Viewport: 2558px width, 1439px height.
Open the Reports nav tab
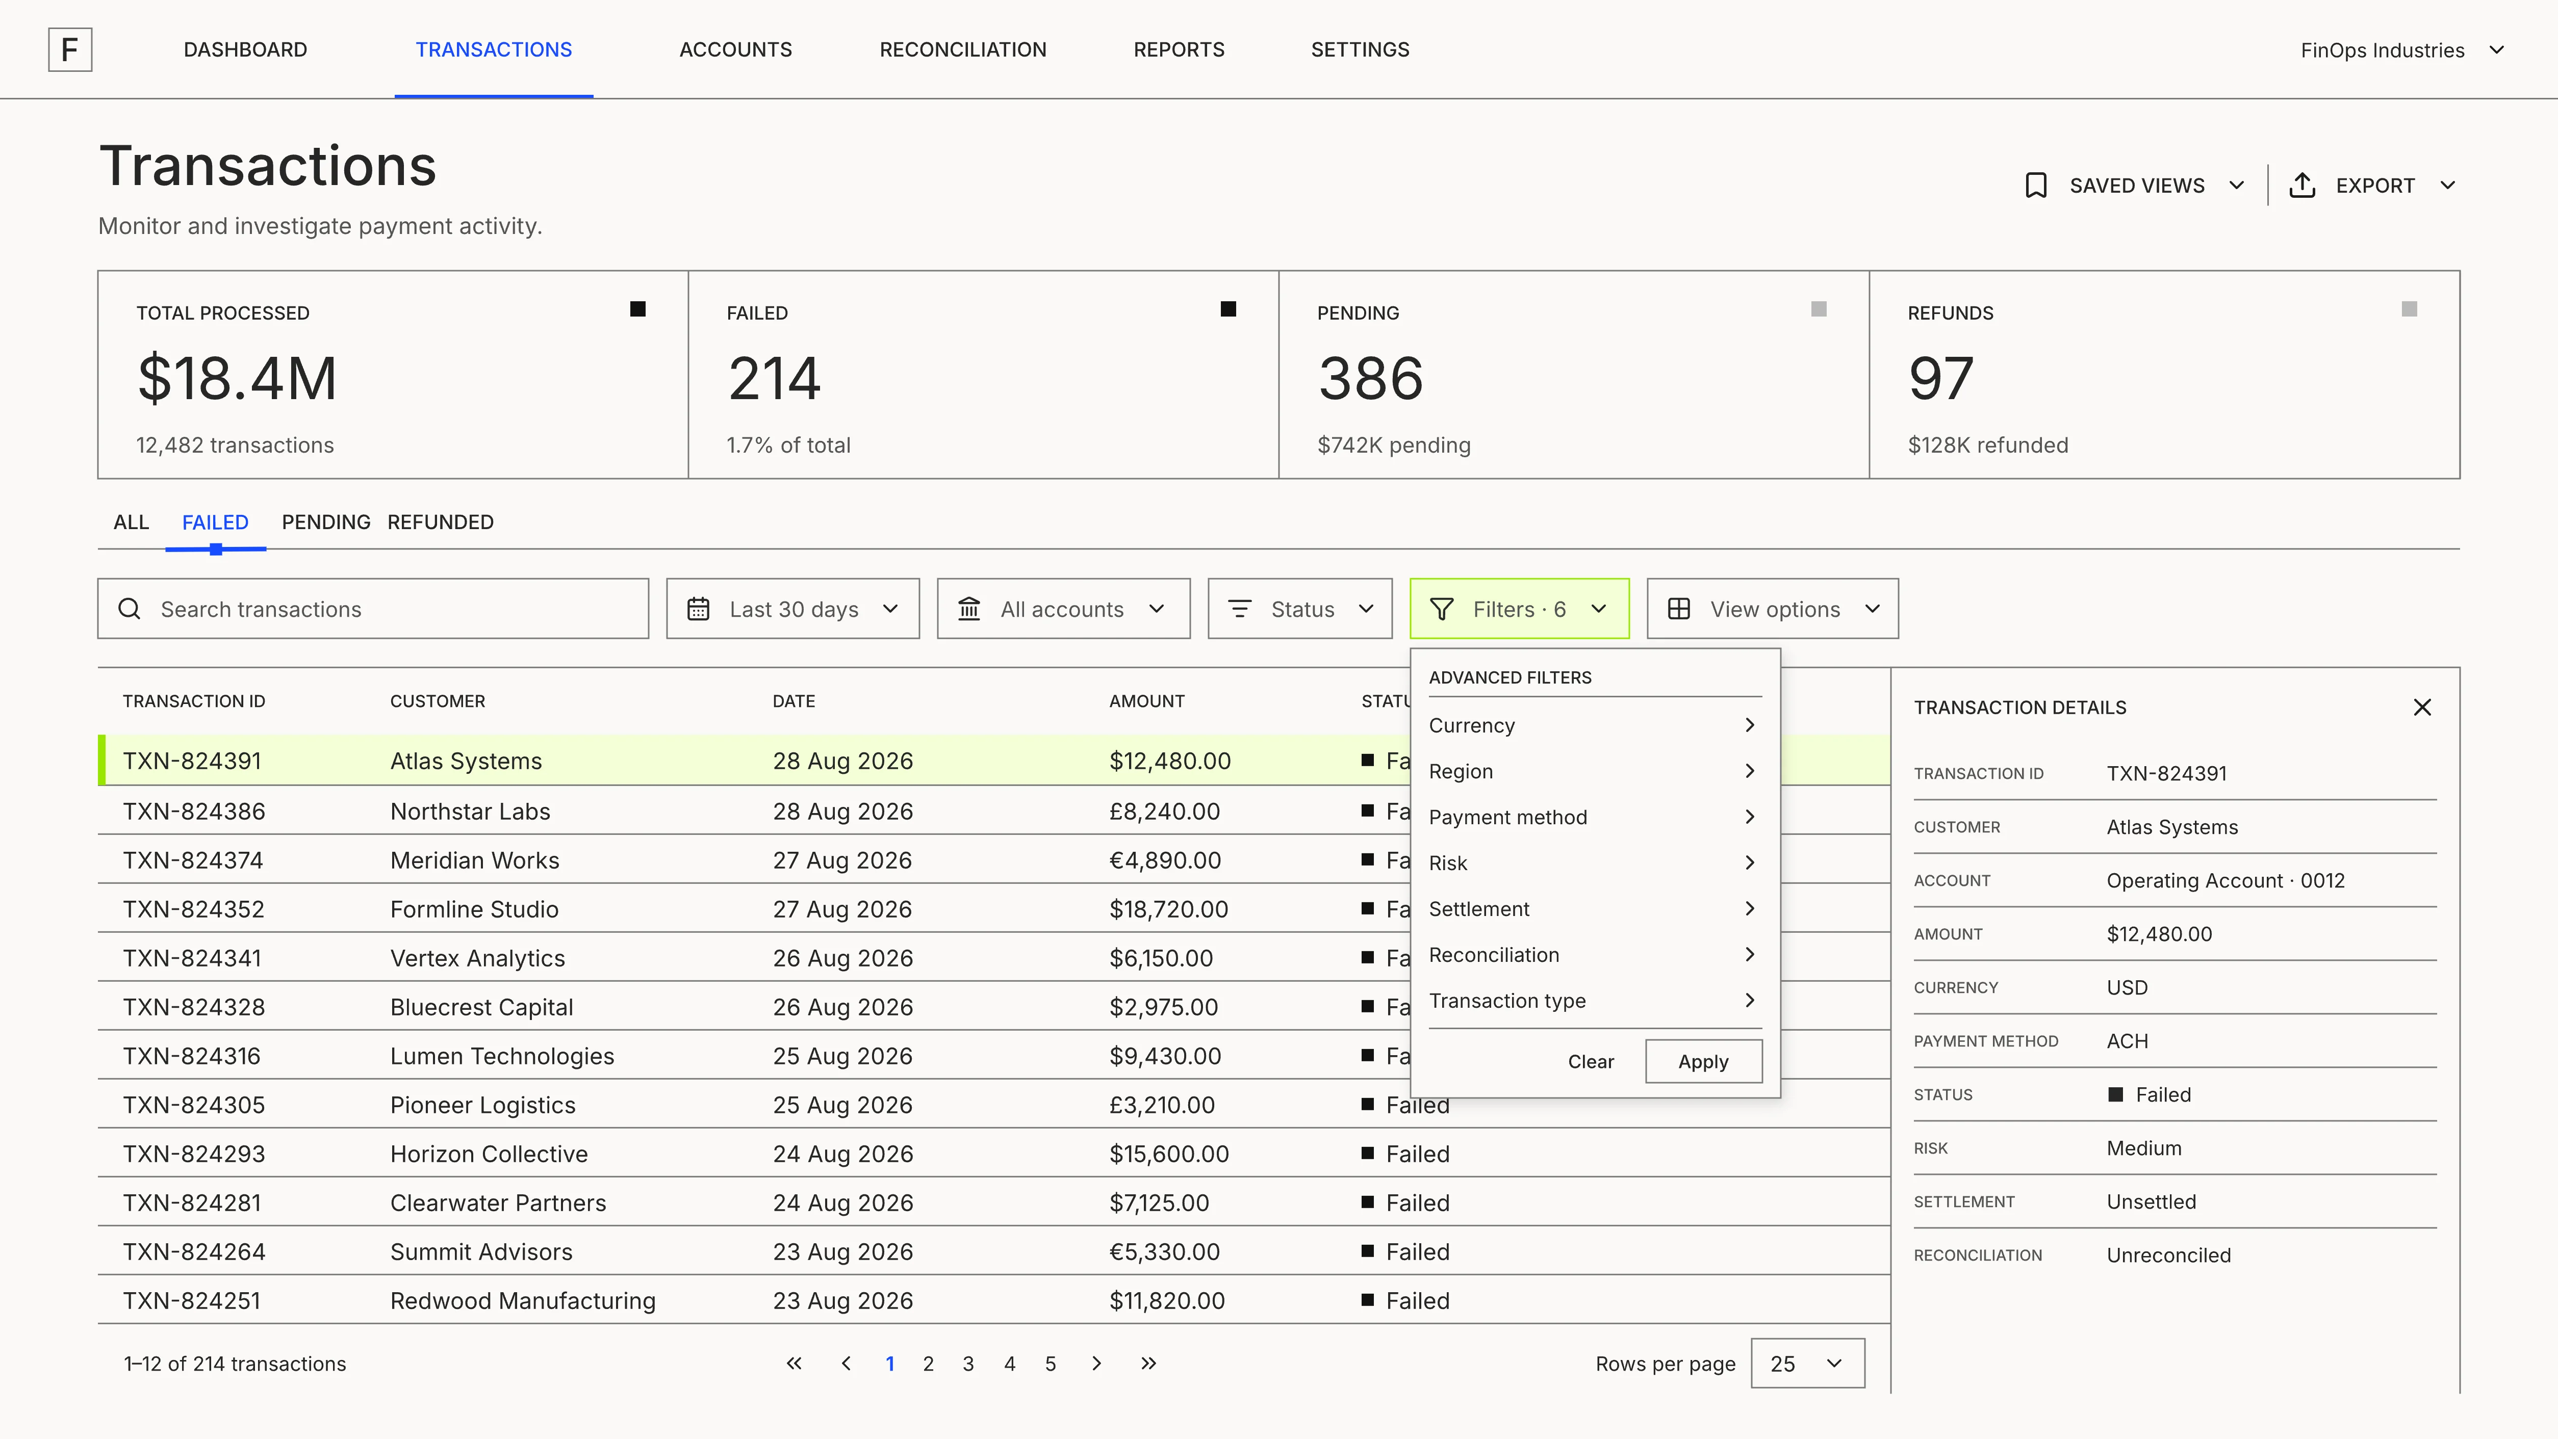[1179, 49]
